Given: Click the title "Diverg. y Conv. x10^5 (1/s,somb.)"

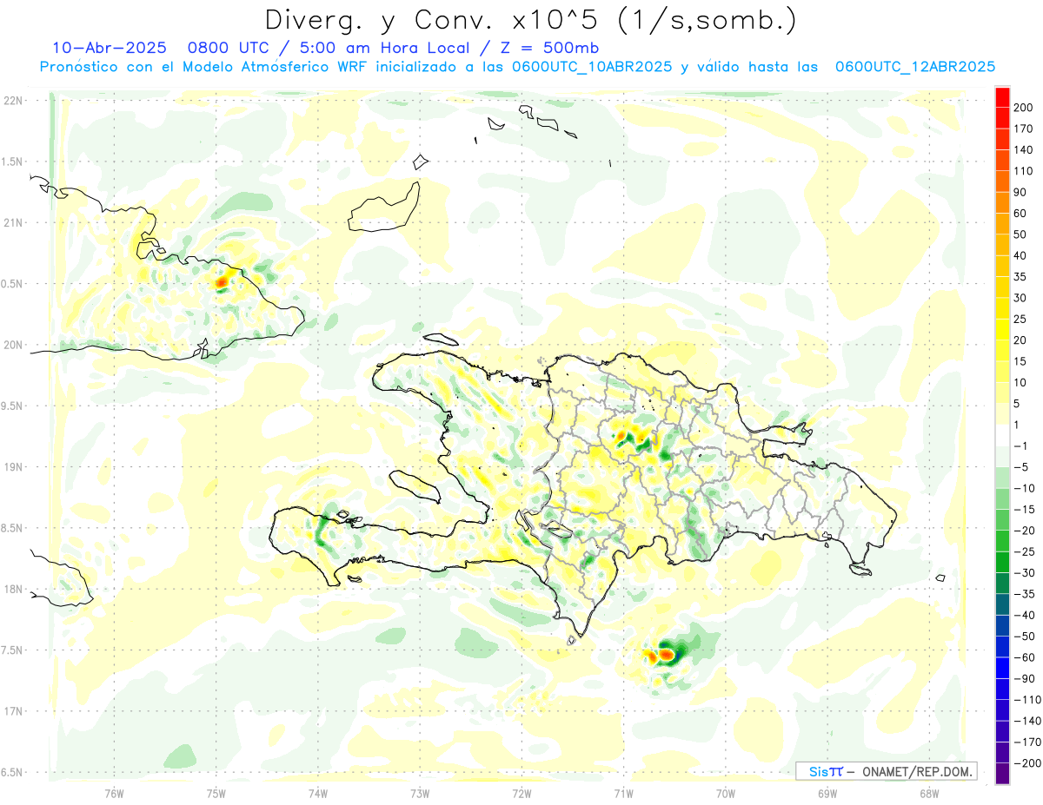Looking at the screenshot, I should click(530, 19).
